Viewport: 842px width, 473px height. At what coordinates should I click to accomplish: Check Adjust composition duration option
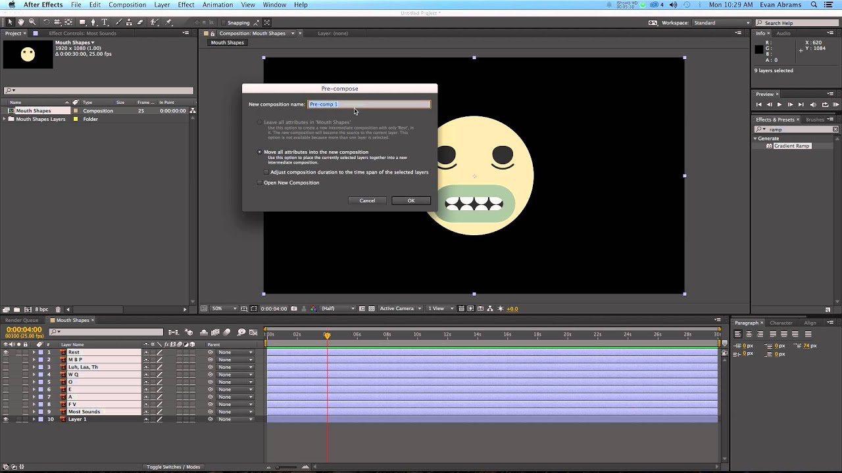click(266, 172)
